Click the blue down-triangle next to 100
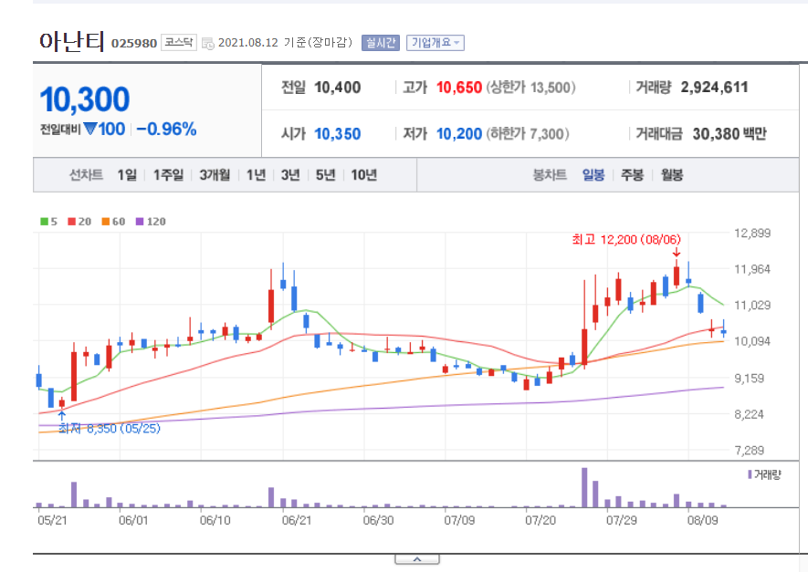The image size is (808, 572). (89, 129)
